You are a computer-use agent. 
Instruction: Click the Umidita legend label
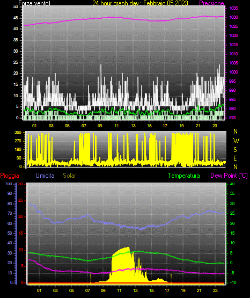[x=45, y=176]
